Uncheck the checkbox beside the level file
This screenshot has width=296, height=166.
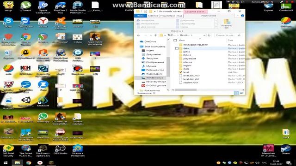[x=181, y=72]
